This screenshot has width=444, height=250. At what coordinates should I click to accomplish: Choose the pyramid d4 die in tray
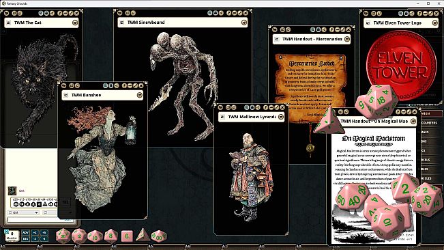pos(143,235)
